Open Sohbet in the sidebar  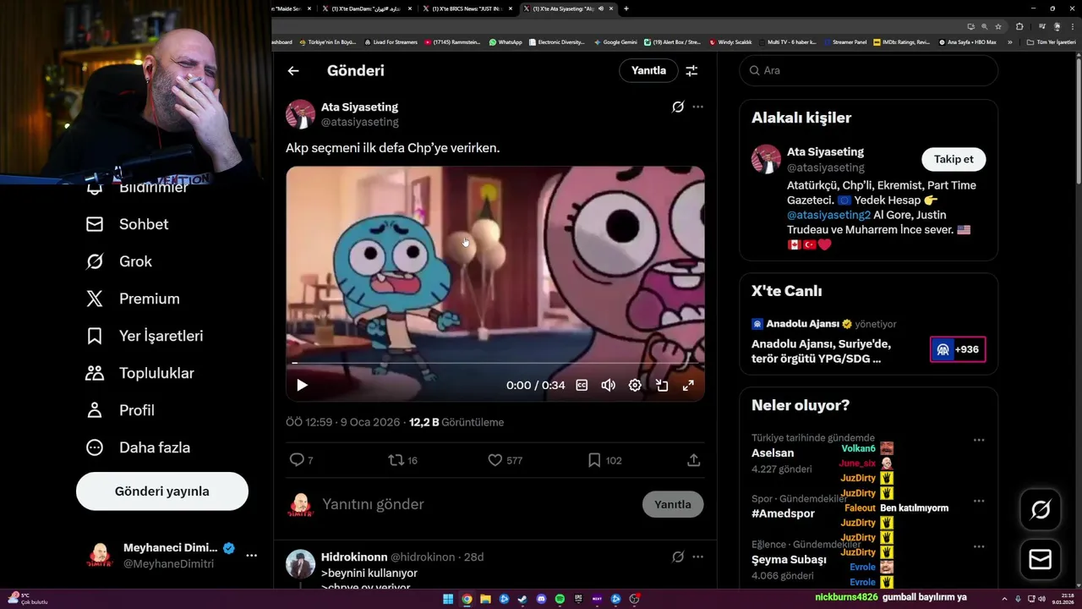pyautogui.click(x=127, y=224)
